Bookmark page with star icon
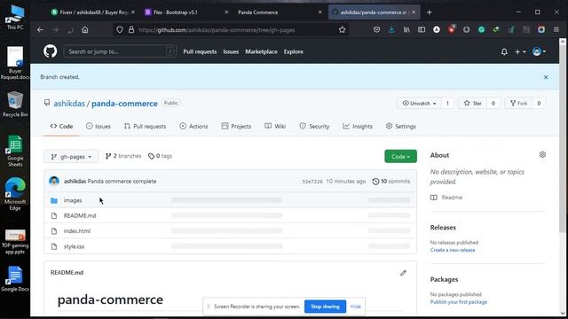The image size is (568, 319). point(342,30)
